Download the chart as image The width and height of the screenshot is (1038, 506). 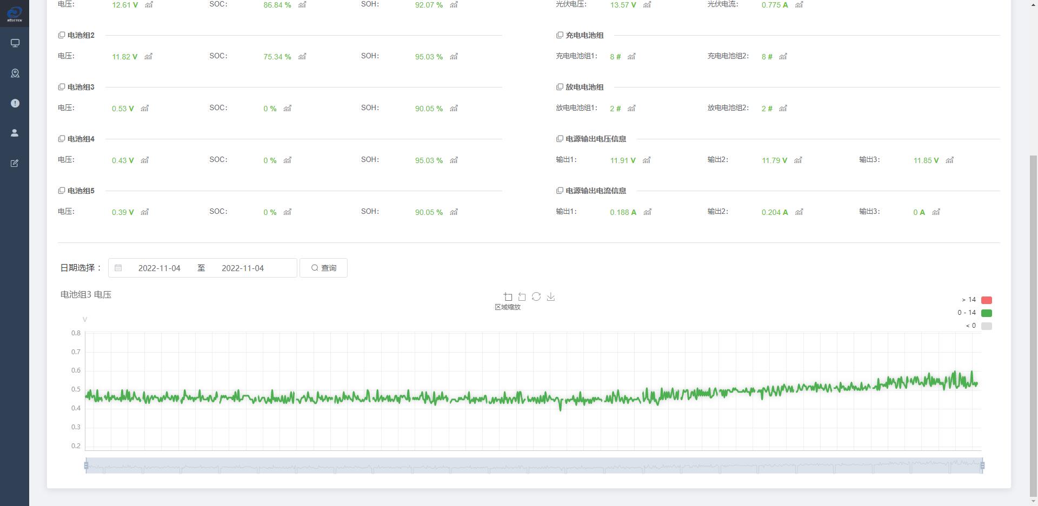pos(550,297)
